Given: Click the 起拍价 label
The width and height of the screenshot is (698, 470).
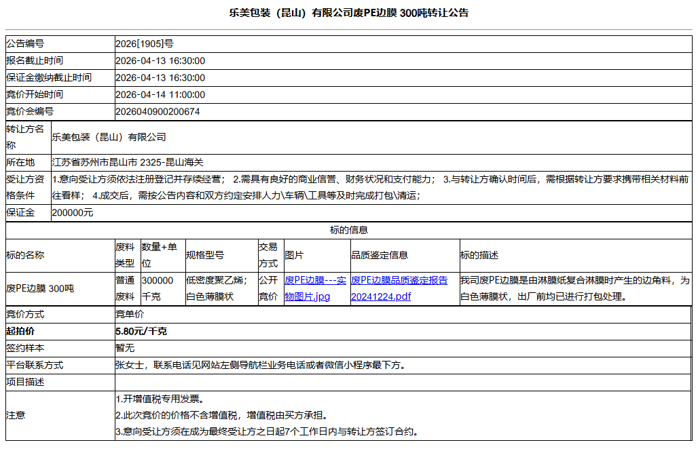Looking at the screenshot, I should 20,331.
